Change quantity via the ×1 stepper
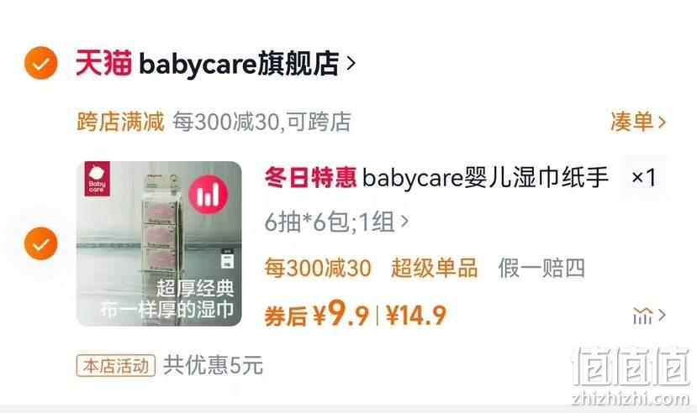 644,177
